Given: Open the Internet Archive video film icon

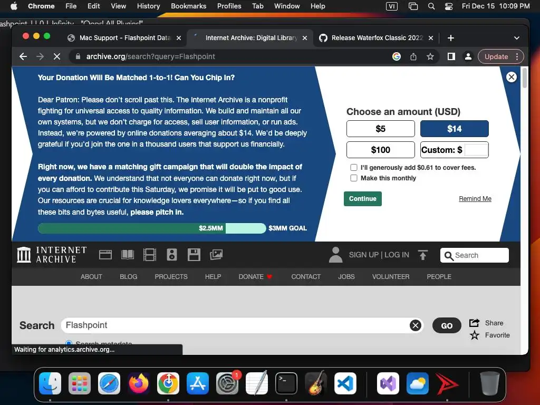Looking at the screenshot, I should (x=149, y=255).
